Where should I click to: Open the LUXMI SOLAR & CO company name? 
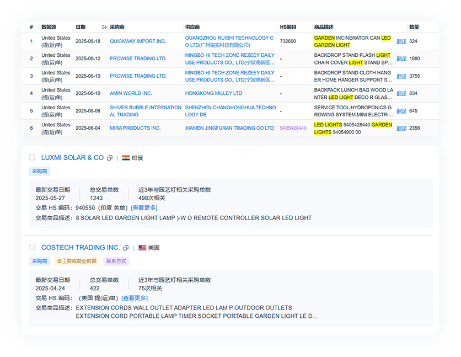(x=72, y=158)
